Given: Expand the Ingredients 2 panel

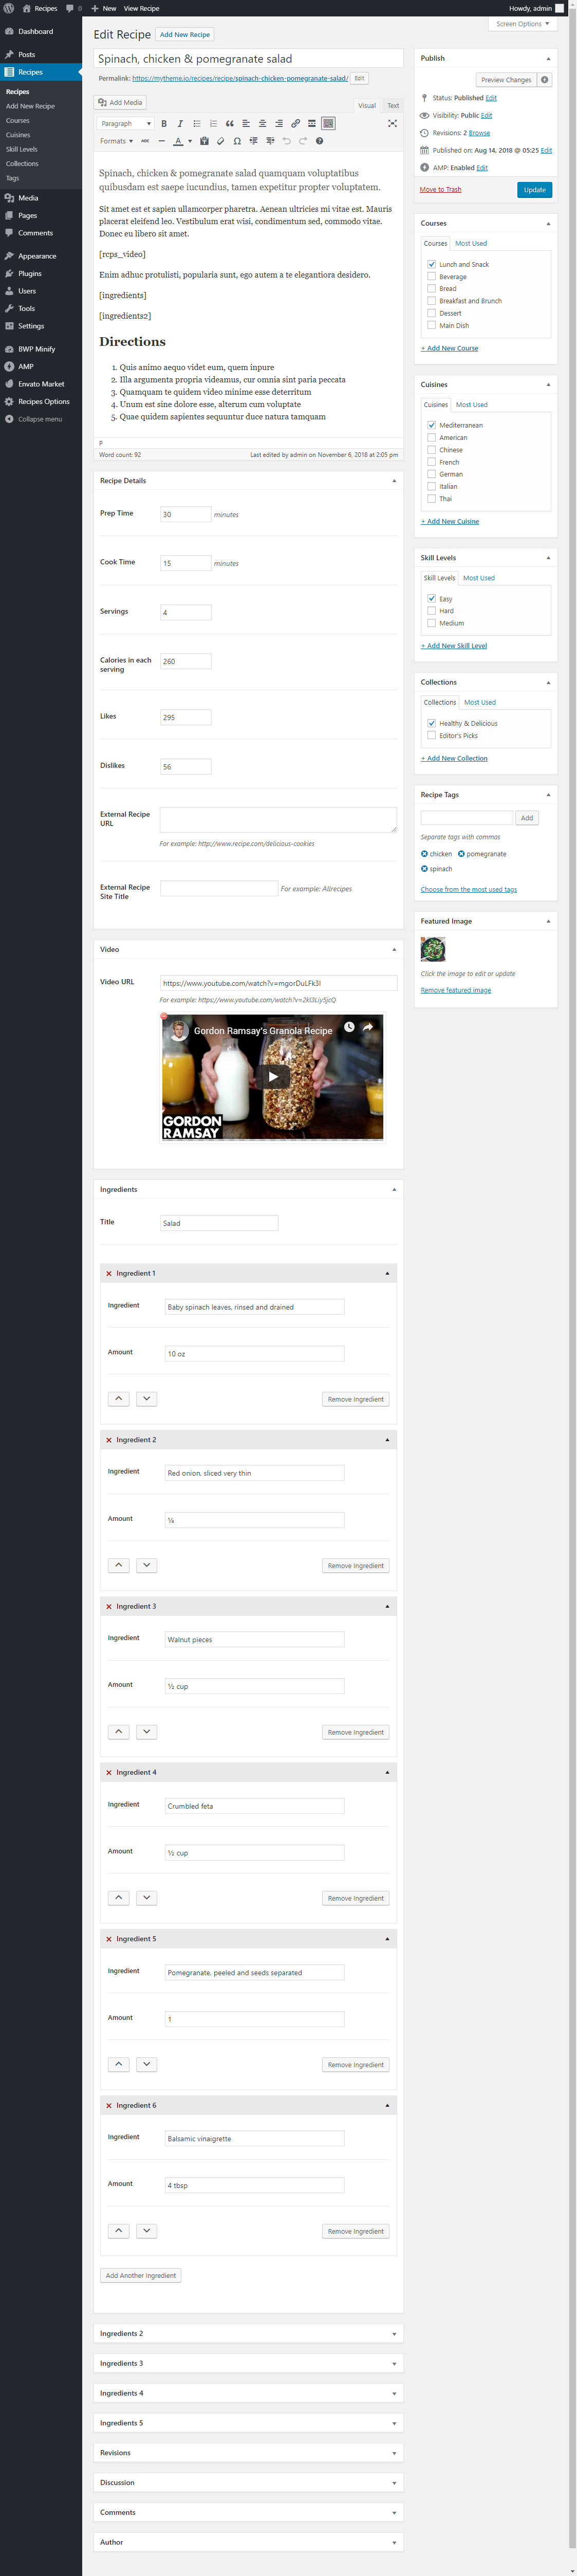Looking at the screenshot, I should pyautogui.click(x=248, y=2333).
